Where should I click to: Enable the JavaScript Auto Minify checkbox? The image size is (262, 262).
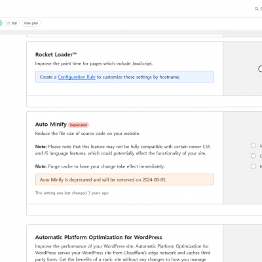[253, 145]
